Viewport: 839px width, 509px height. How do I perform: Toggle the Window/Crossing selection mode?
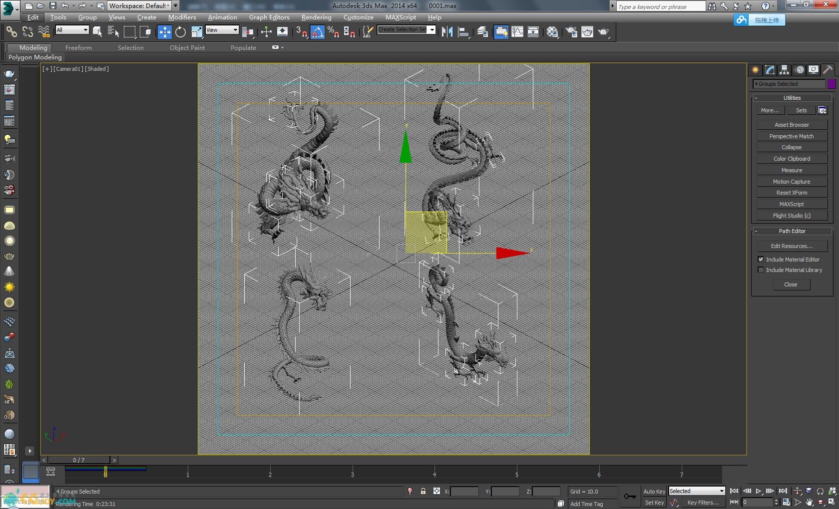pos(145,32)
